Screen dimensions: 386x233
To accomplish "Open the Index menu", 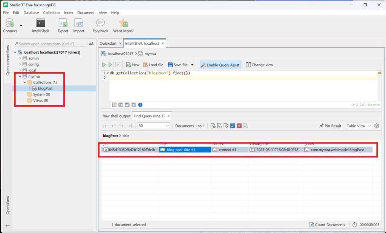I will 69,12.
